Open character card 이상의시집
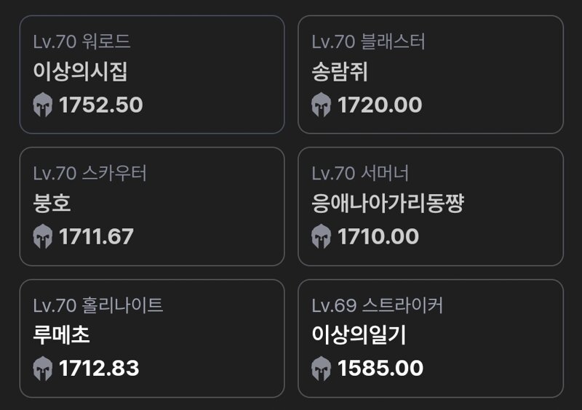Viewport: 582px width, 410px height. (152, 75)
